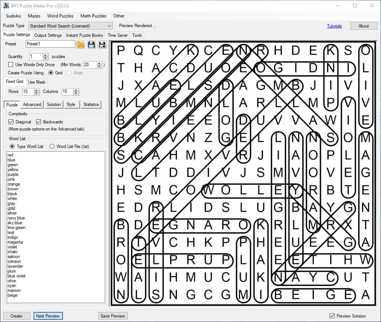
Task: Save the current preset with the disk icon
Action: [x=92, y=45]
